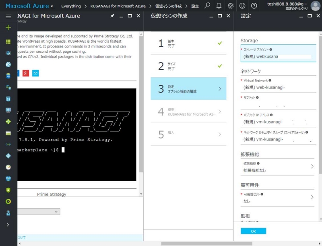The width and height of the screenshot is (322, 246).
Task: Open App Services globe icon in sidebar
Action: click(8, 64)
